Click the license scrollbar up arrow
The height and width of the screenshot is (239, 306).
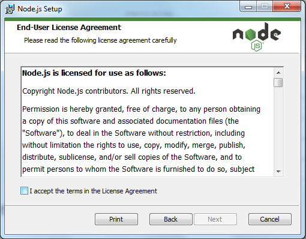pyautogui.click(x=278, y=73)
